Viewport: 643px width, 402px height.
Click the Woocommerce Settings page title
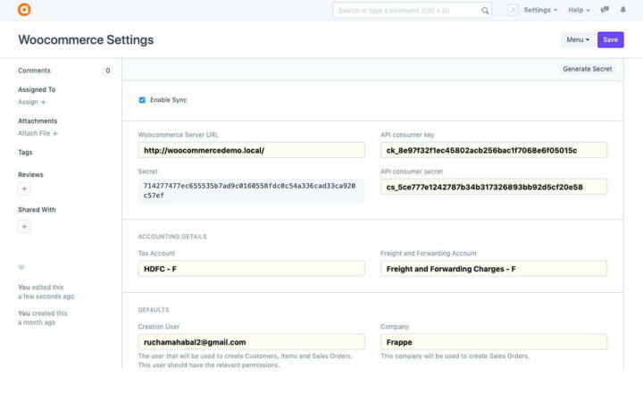86,40
